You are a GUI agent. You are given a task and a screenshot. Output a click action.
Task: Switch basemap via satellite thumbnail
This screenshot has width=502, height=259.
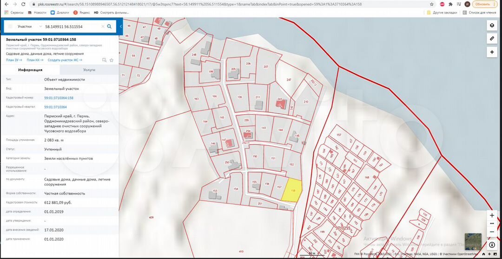473,242
